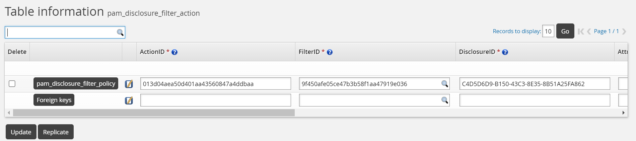
Task: Click the Records to display number field
Action: pos(548,31)
